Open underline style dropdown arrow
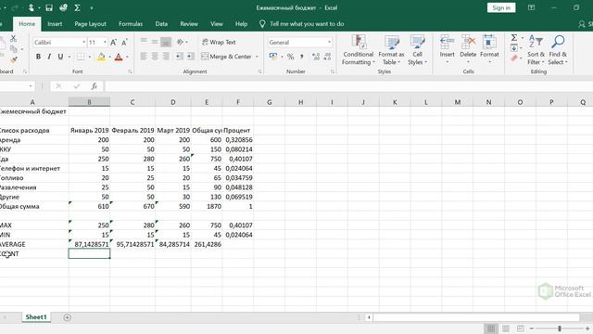This screenshot has width=593, height=334. point(69,57)
